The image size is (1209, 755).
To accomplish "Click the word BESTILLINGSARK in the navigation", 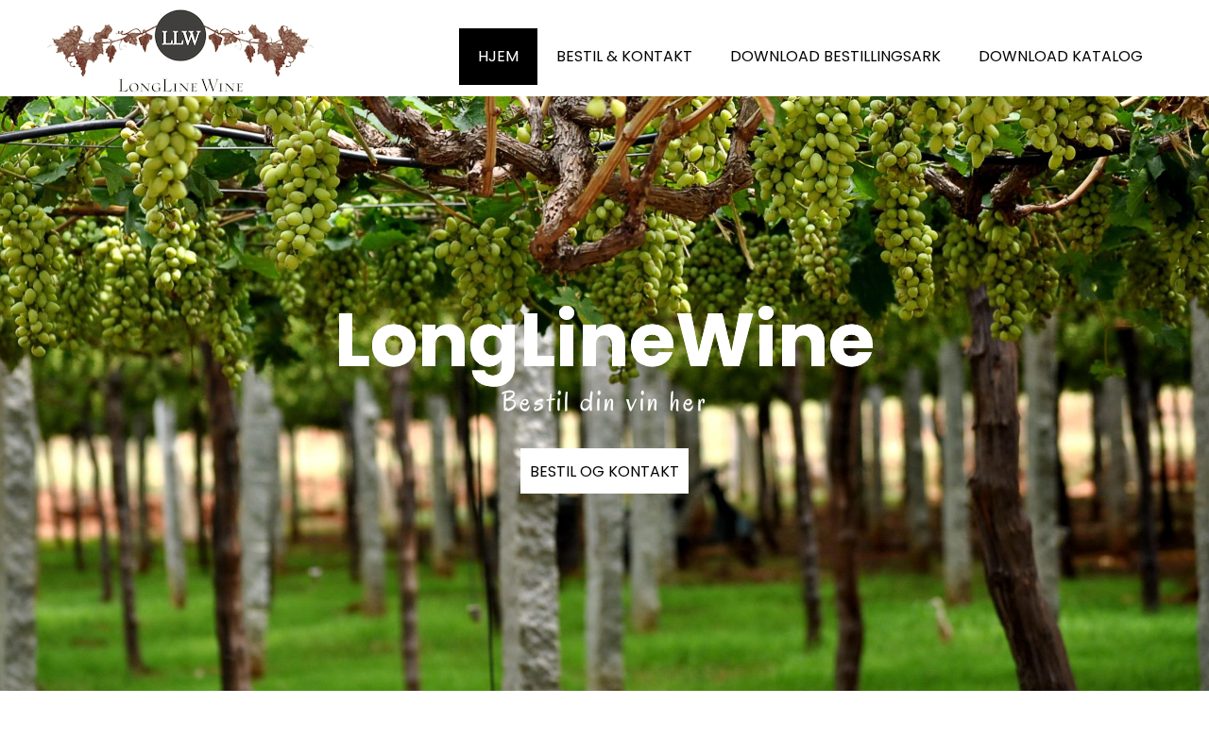I will pos(882,57).
